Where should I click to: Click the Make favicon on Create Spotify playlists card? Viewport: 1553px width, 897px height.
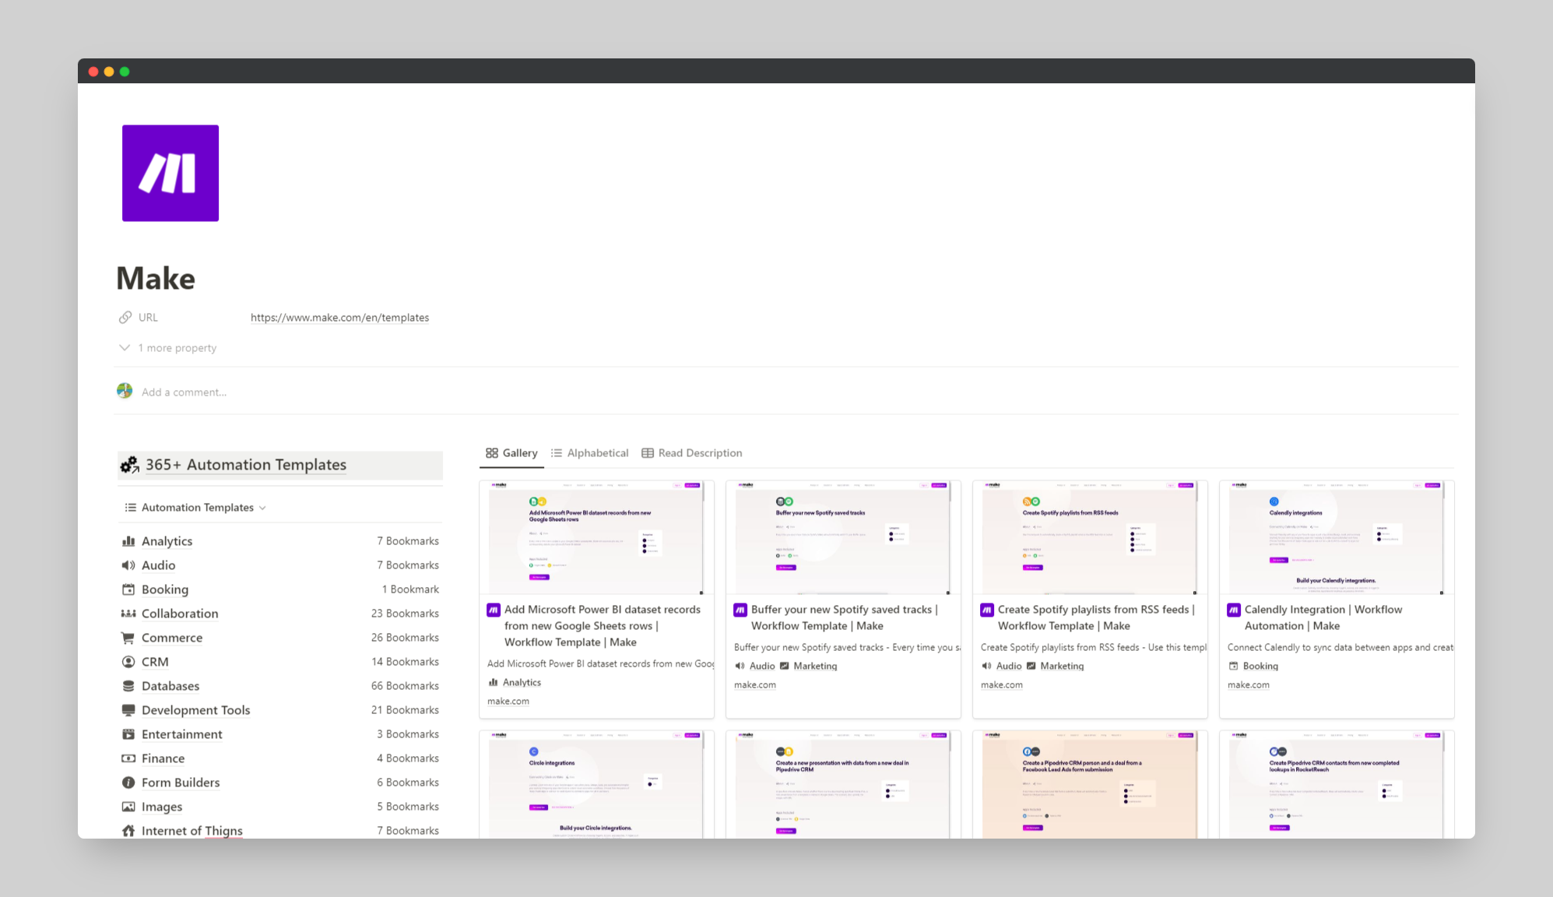coord(987,610)
